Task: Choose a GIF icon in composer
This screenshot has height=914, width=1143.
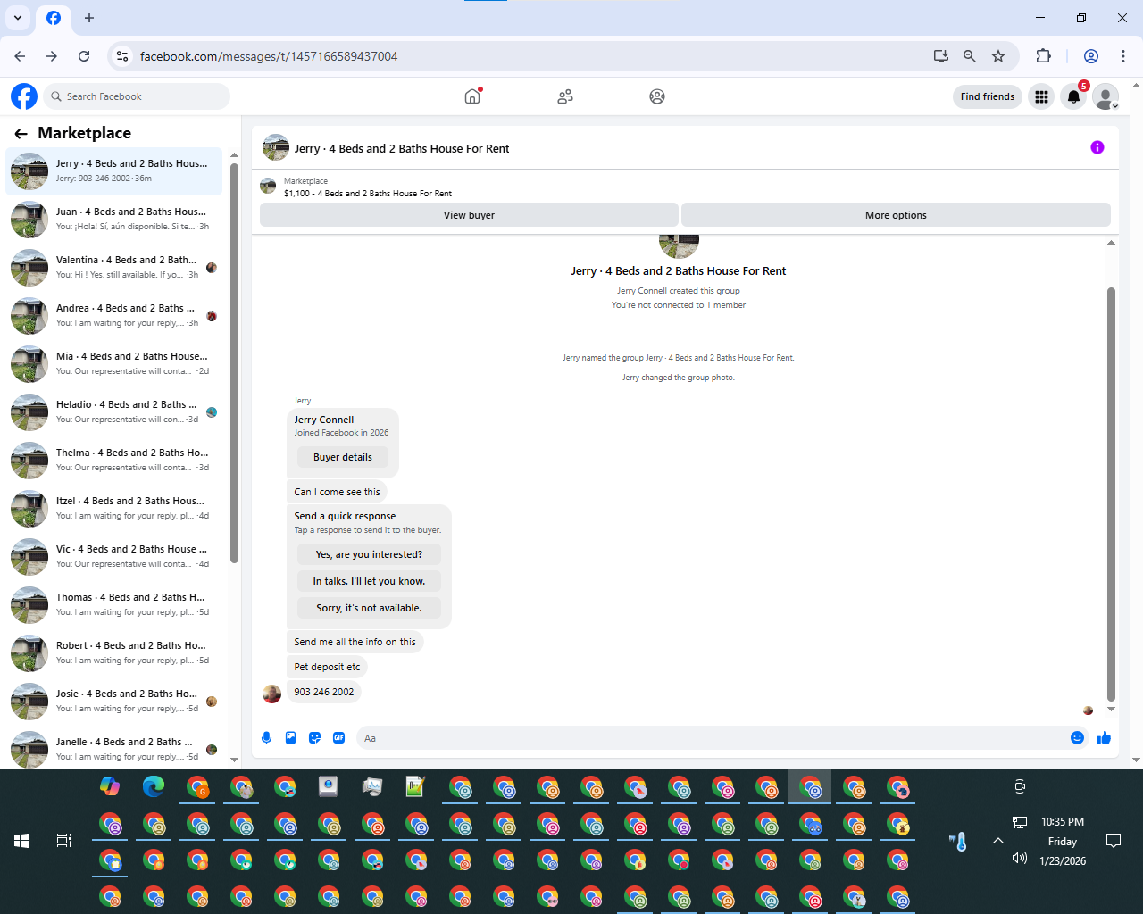Action: (x=338, y=737)
